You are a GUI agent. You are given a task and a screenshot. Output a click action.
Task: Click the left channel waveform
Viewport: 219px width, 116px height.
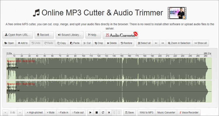point(109,68)
